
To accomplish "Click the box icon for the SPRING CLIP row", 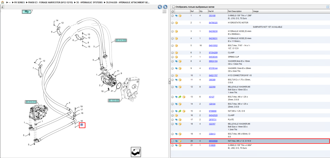I will [x=176, y=57].
